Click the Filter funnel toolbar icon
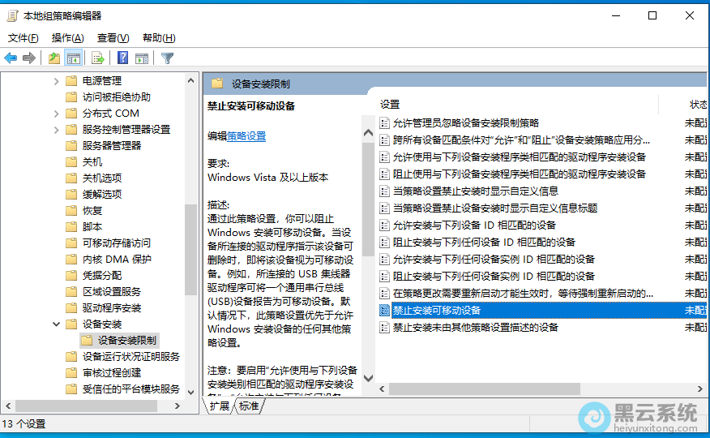Screen dimensions: 710x438 167,58
